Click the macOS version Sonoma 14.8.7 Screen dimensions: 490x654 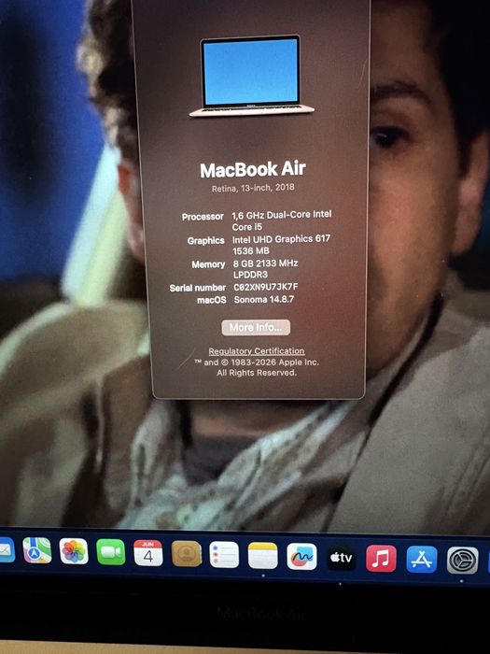pos(264,300)
